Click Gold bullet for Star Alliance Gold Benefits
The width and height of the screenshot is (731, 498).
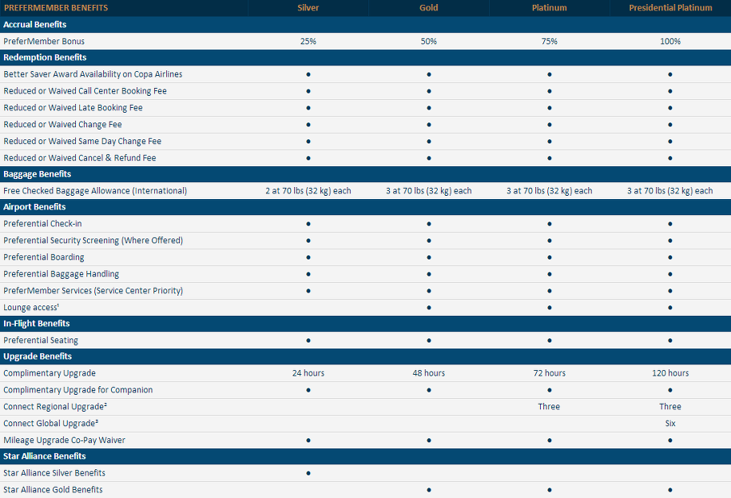429,490
